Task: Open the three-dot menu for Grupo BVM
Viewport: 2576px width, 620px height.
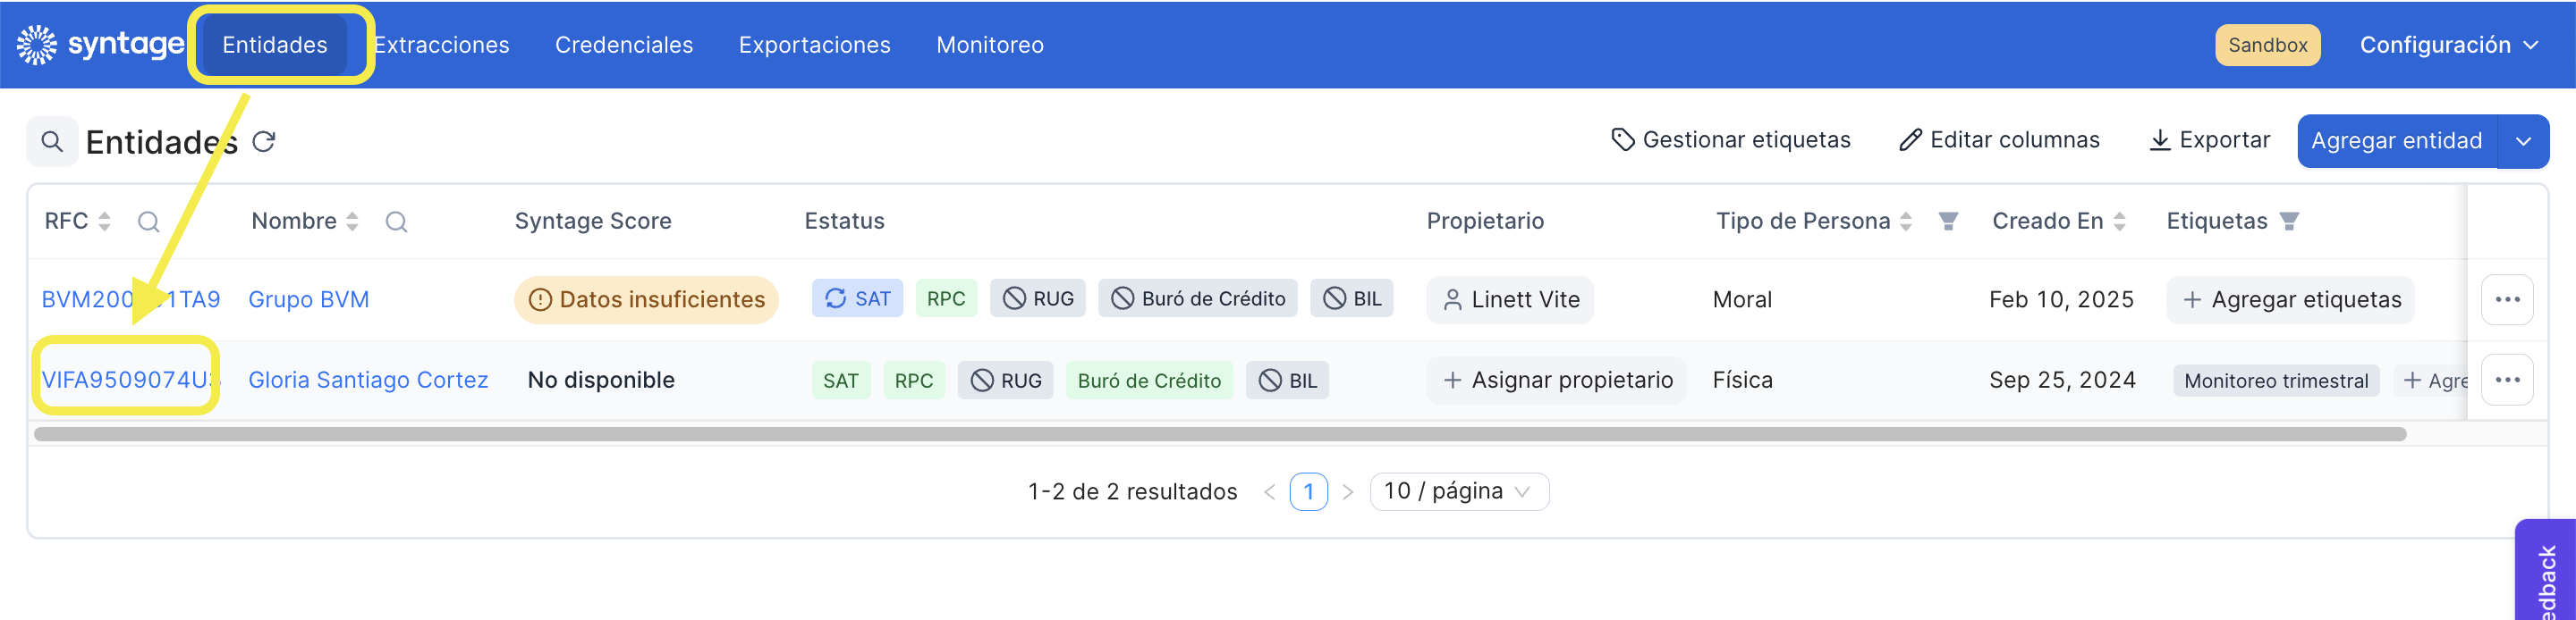Action: 2506,299
